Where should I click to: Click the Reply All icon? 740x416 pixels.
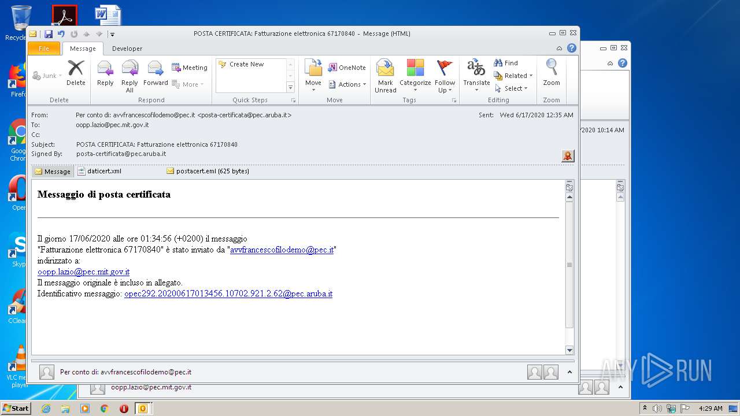coord(129,76)
